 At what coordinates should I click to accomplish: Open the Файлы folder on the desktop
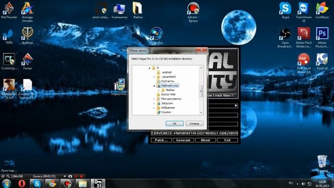[138, 10]
